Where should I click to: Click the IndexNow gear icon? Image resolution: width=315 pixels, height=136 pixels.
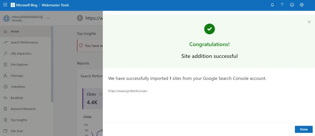[6, 87]
